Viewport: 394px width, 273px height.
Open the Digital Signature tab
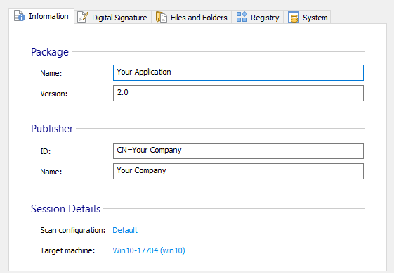pyautogui.click(x=113, y=17)
